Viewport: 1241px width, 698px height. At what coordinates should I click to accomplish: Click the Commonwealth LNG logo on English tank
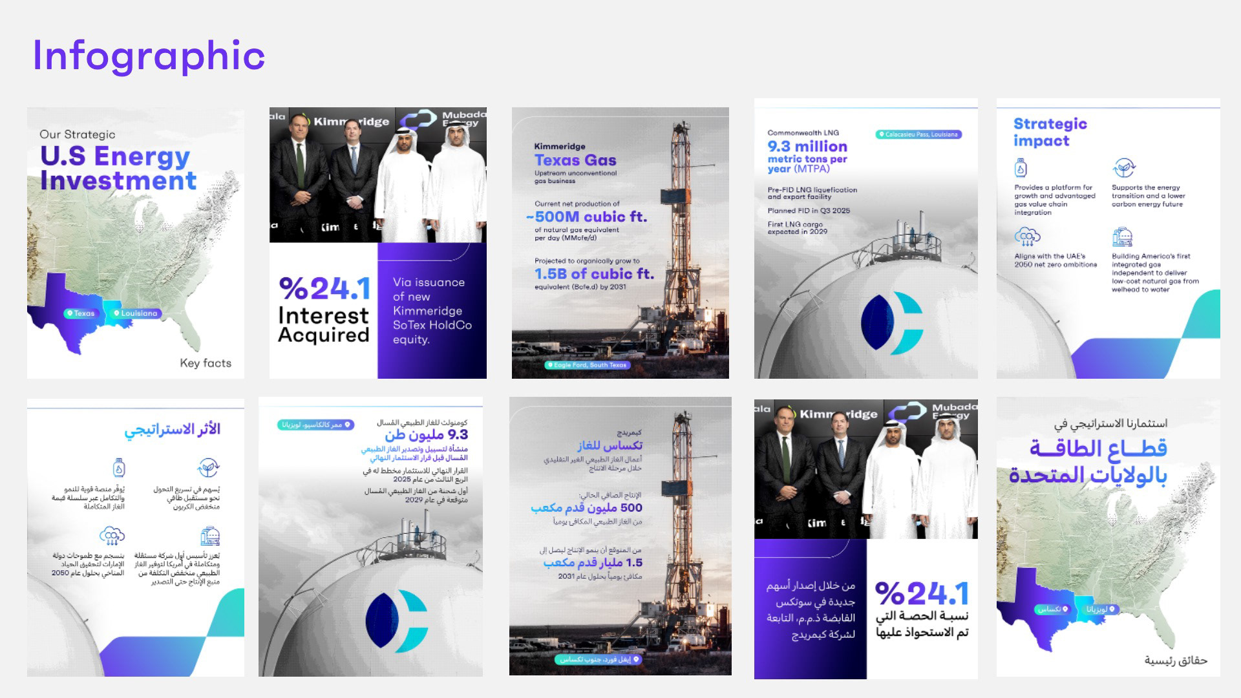coord(892,322)
